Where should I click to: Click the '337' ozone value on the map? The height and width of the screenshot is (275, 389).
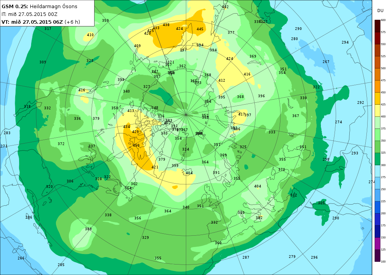pos(92,146)
